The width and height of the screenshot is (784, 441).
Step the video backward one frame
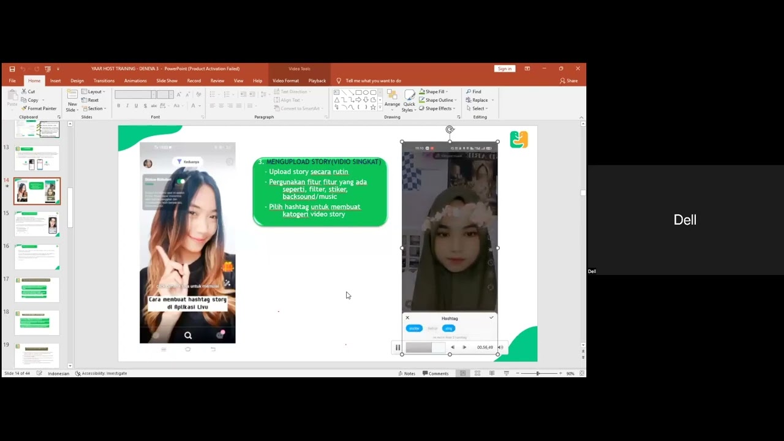coord(453,347)
